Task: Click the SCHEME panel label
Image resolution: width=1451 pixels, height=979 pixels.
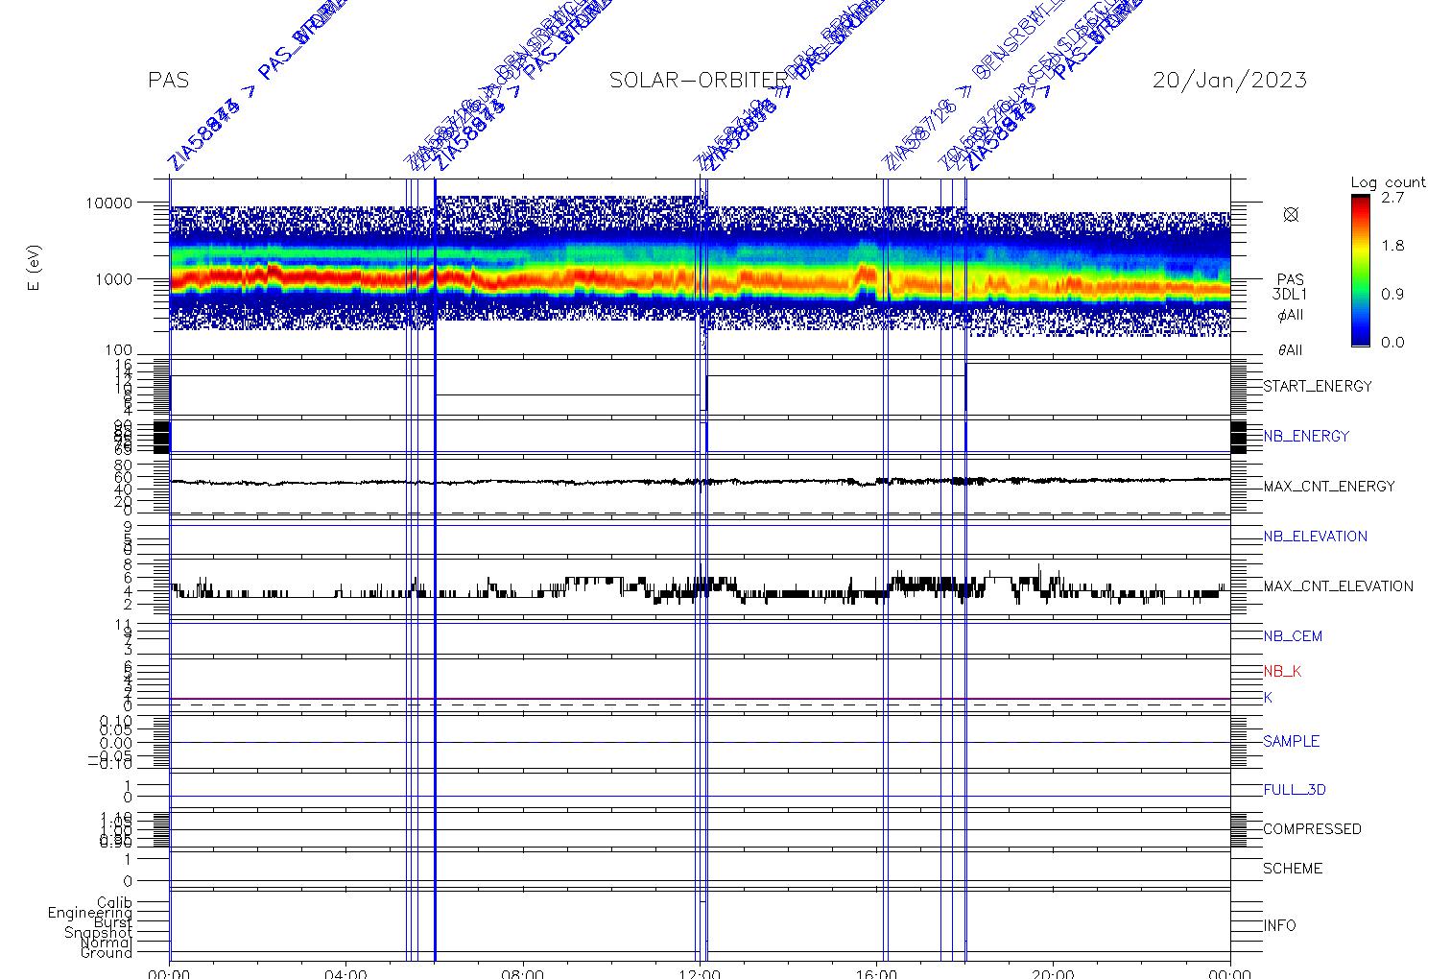Action: point(1293,869)
